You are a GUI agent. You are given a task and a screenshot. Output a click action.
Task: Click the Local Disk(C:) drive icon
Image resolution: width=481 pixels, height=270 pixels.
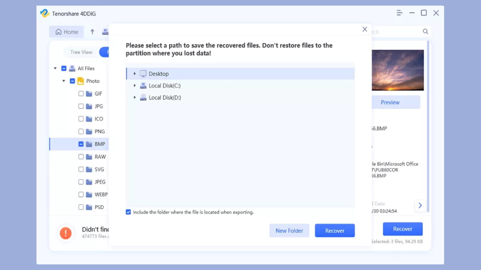pos(143,86)
